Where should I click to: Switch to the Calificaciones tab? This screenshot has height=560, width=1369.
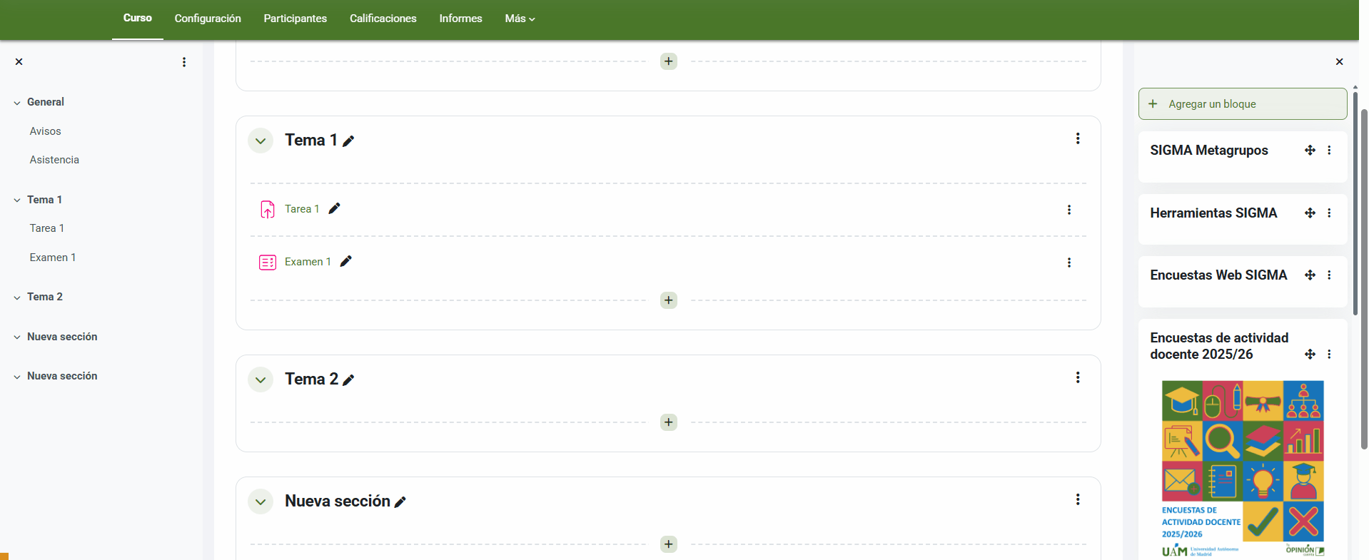tap(383, 19)
